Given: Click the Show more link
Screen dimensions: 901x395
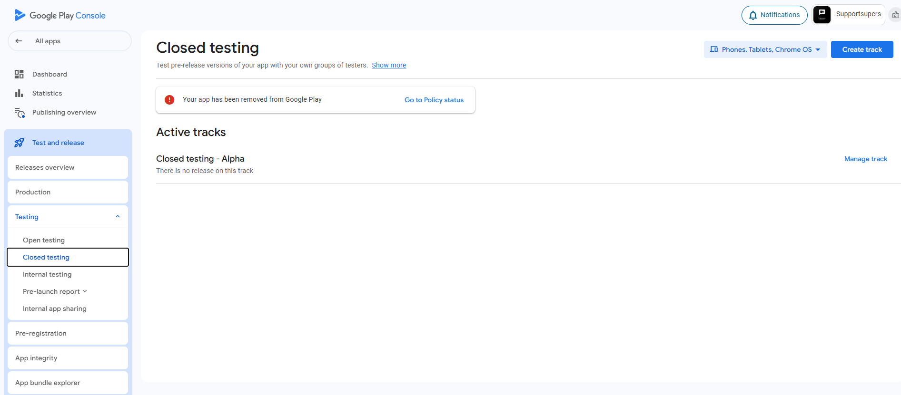Looking at the screenshot, I should click(389, 65).
